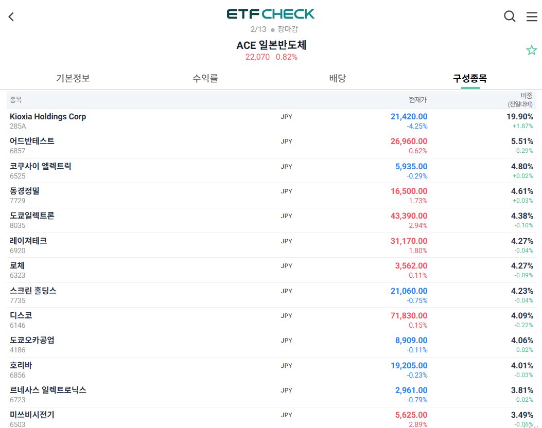Click the ETF CHECK logo

[x=271, y=14]
